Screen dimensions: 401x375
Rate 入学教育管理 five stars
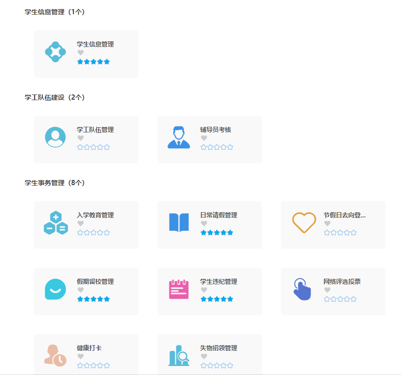pyautogui.click(x=107, y=233)
